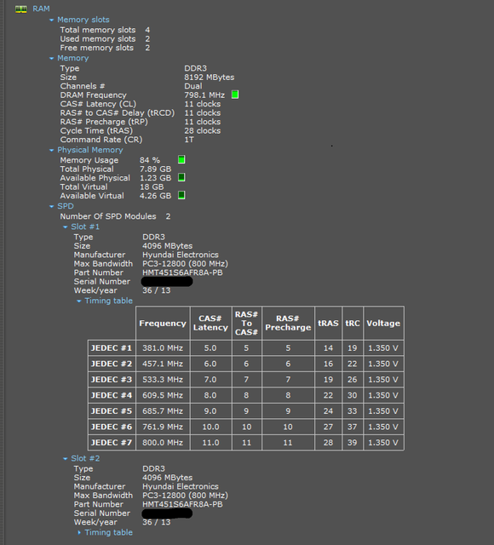This screenshot has height=545, width=494.
Task: Select the Total memory slots row
Action: [105, 30]
